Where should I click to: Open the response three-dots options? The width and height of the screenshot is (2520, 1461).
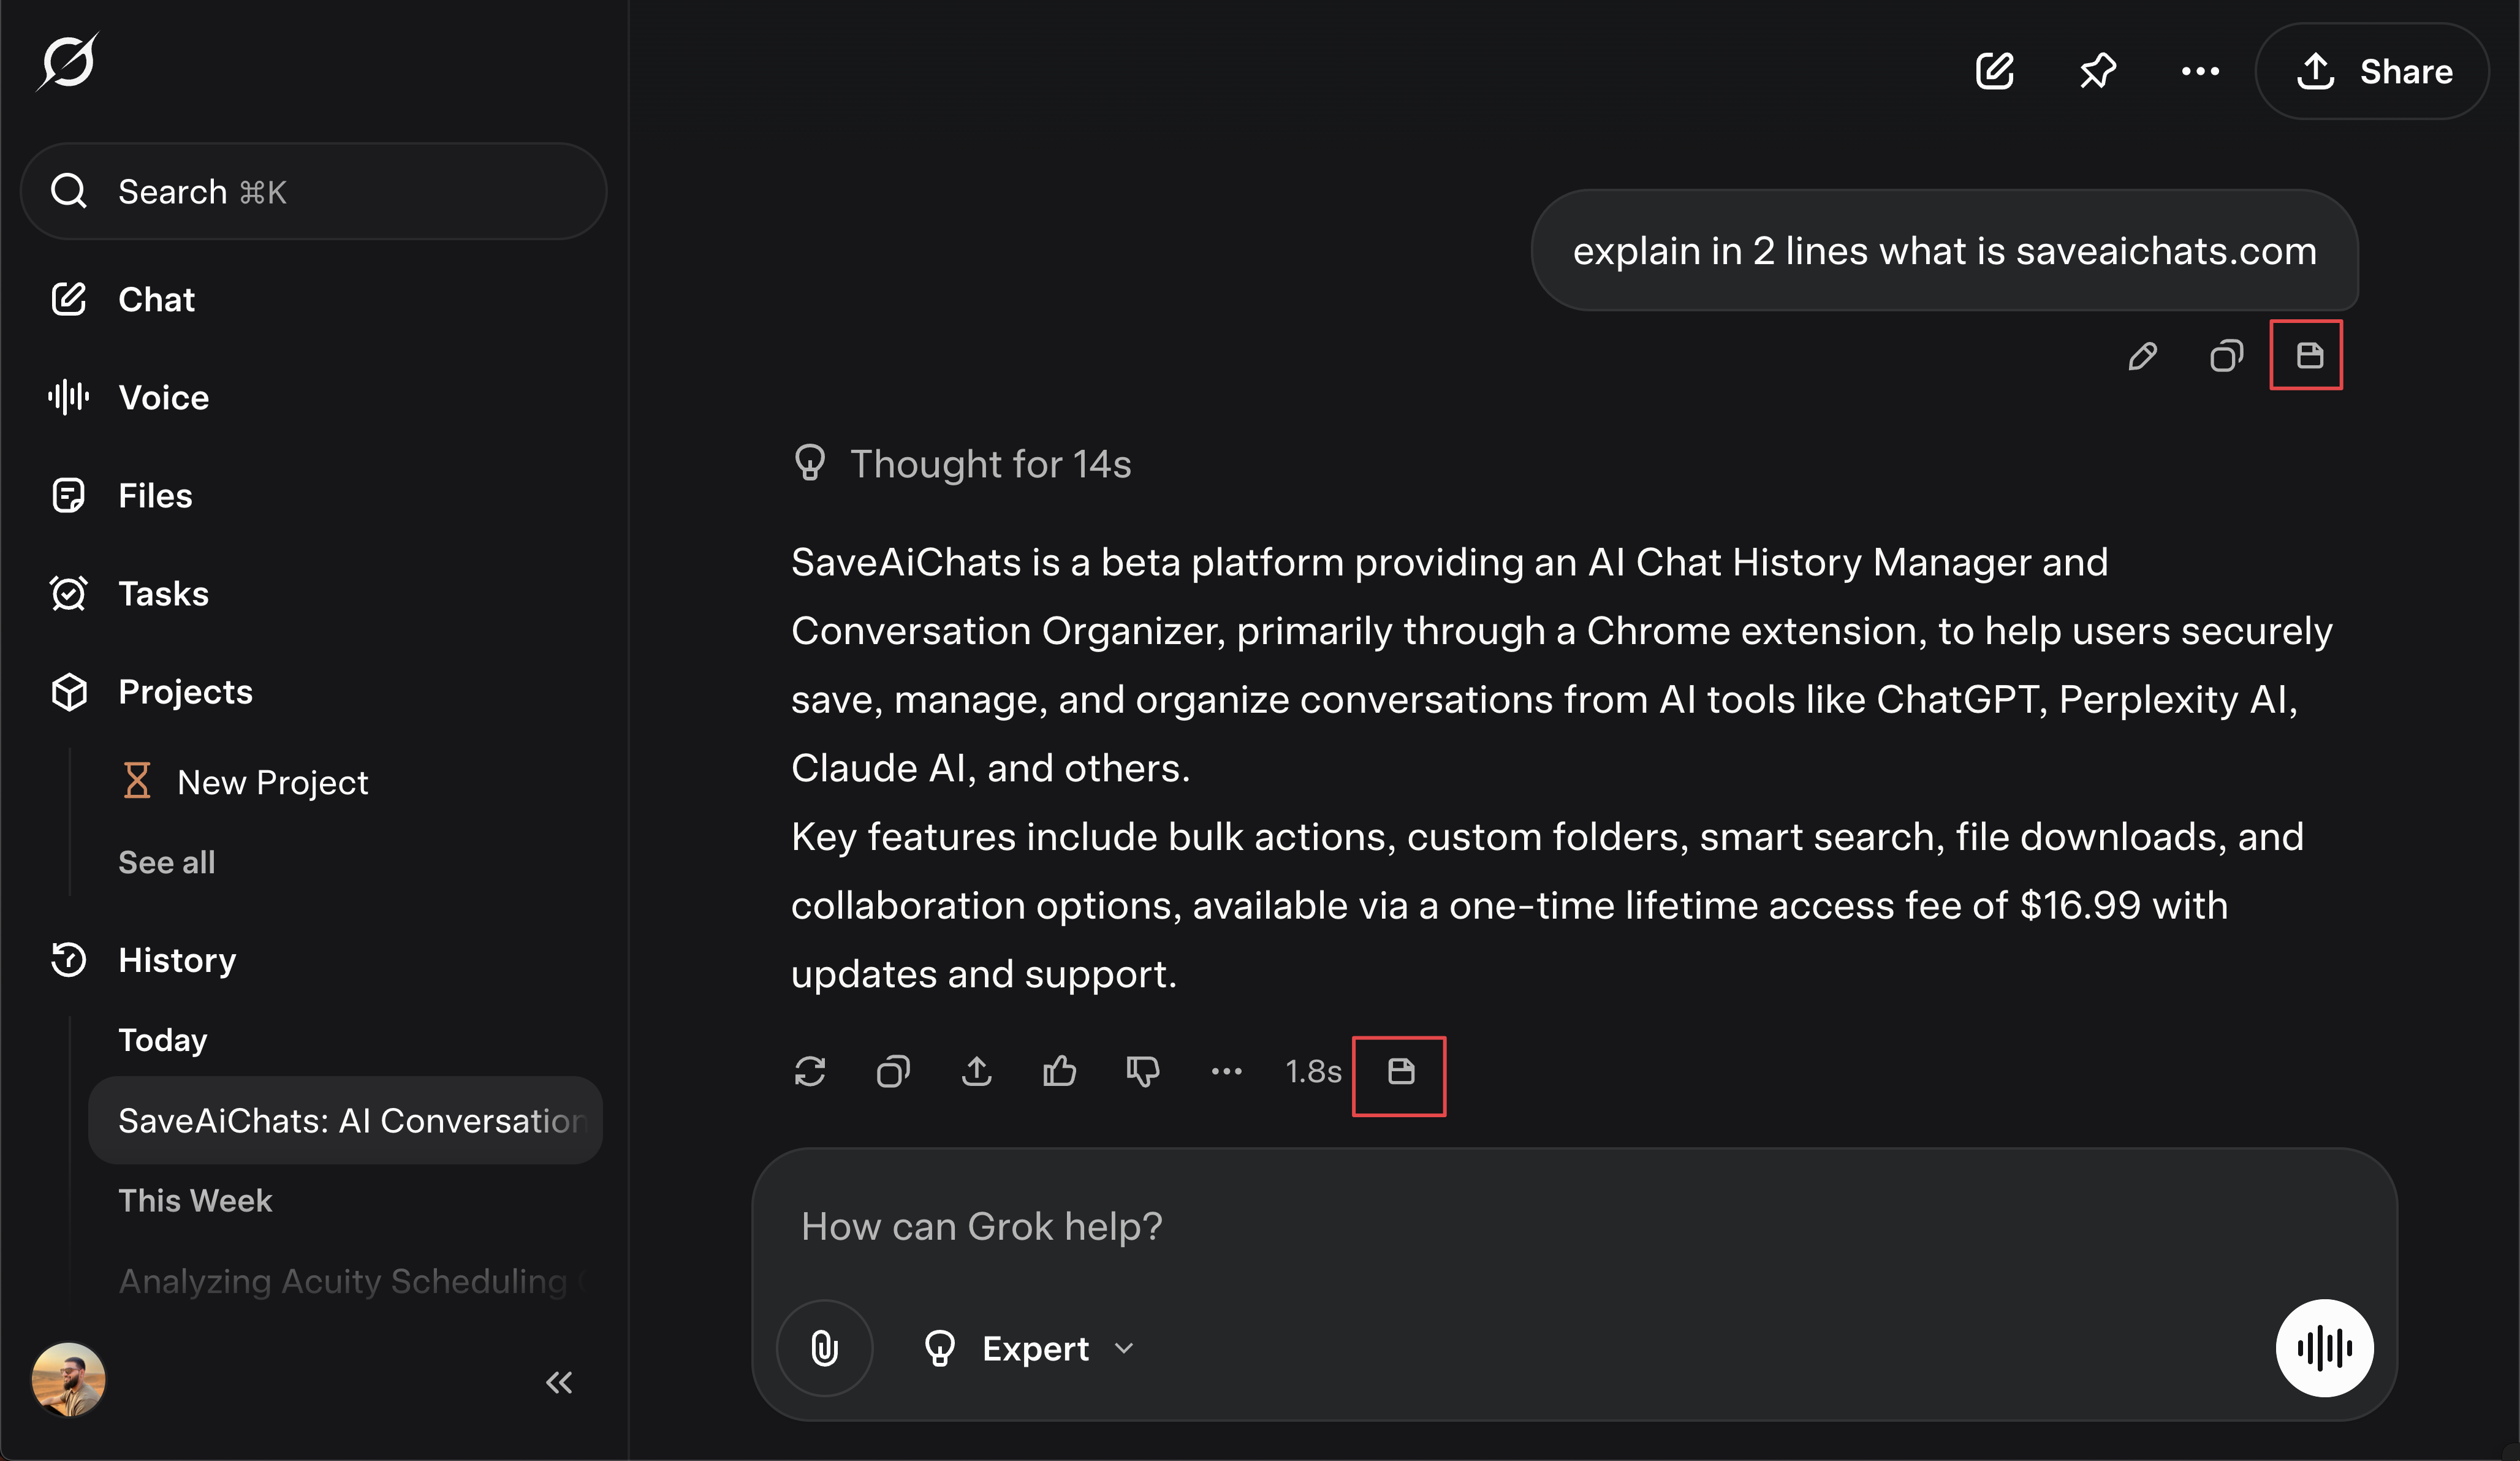tap(1226, 1071)
